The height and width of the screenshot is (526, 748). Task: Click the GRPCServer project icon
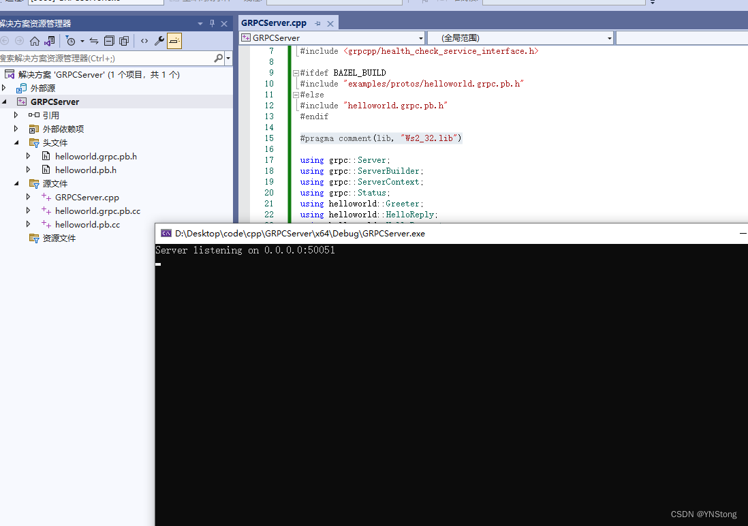pyautogui.click(x=22, y=102)
